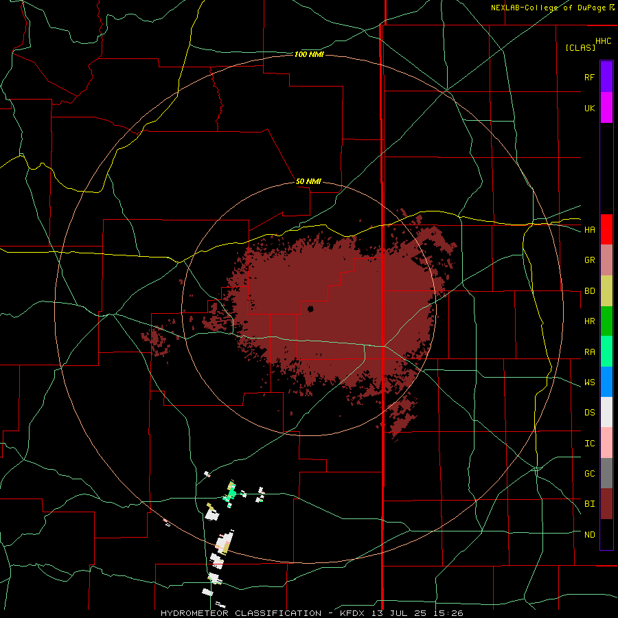Click the RA legend label

pyautogui.click(x=589, y=352)
